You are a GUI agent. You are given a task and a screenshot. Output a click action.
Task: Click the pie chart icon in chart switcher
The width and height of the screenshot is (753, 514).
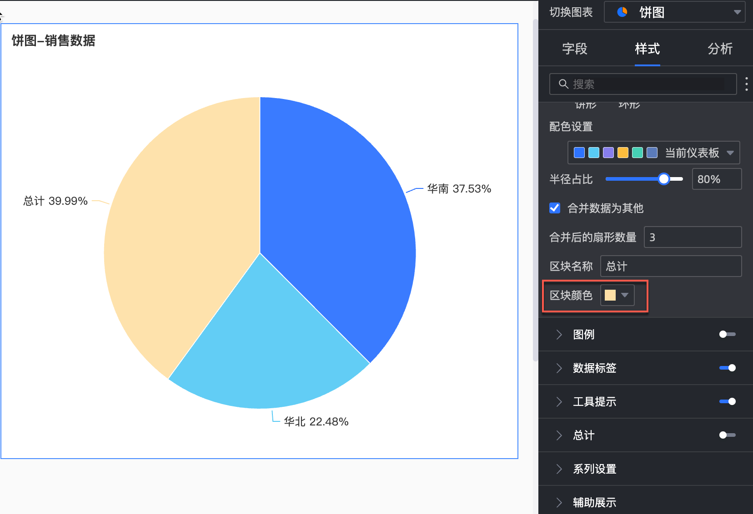(x=622, y=12)
